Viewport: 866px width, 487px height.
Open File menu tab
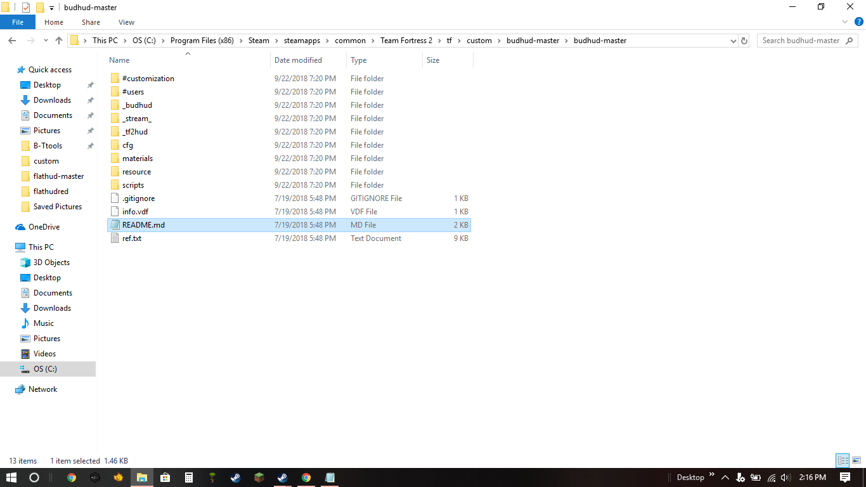click(x=18, y=22)
